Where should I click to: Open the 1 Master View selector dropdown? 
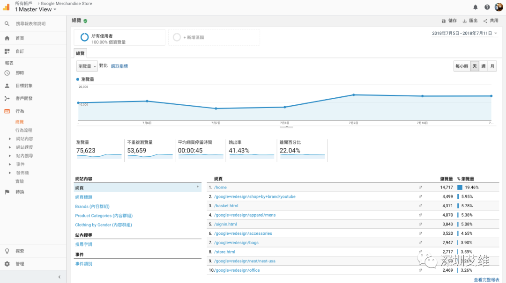pos(36,9)
